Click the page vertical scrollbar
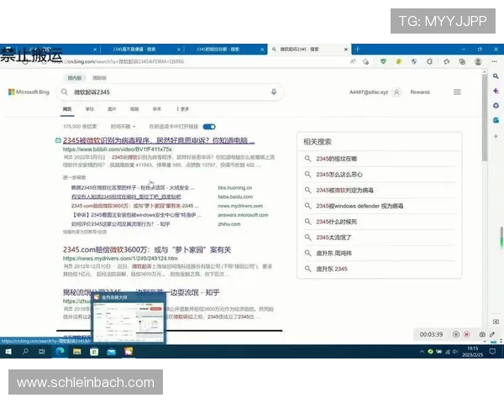This screenshot has width=504, height=403. [485, 116]
